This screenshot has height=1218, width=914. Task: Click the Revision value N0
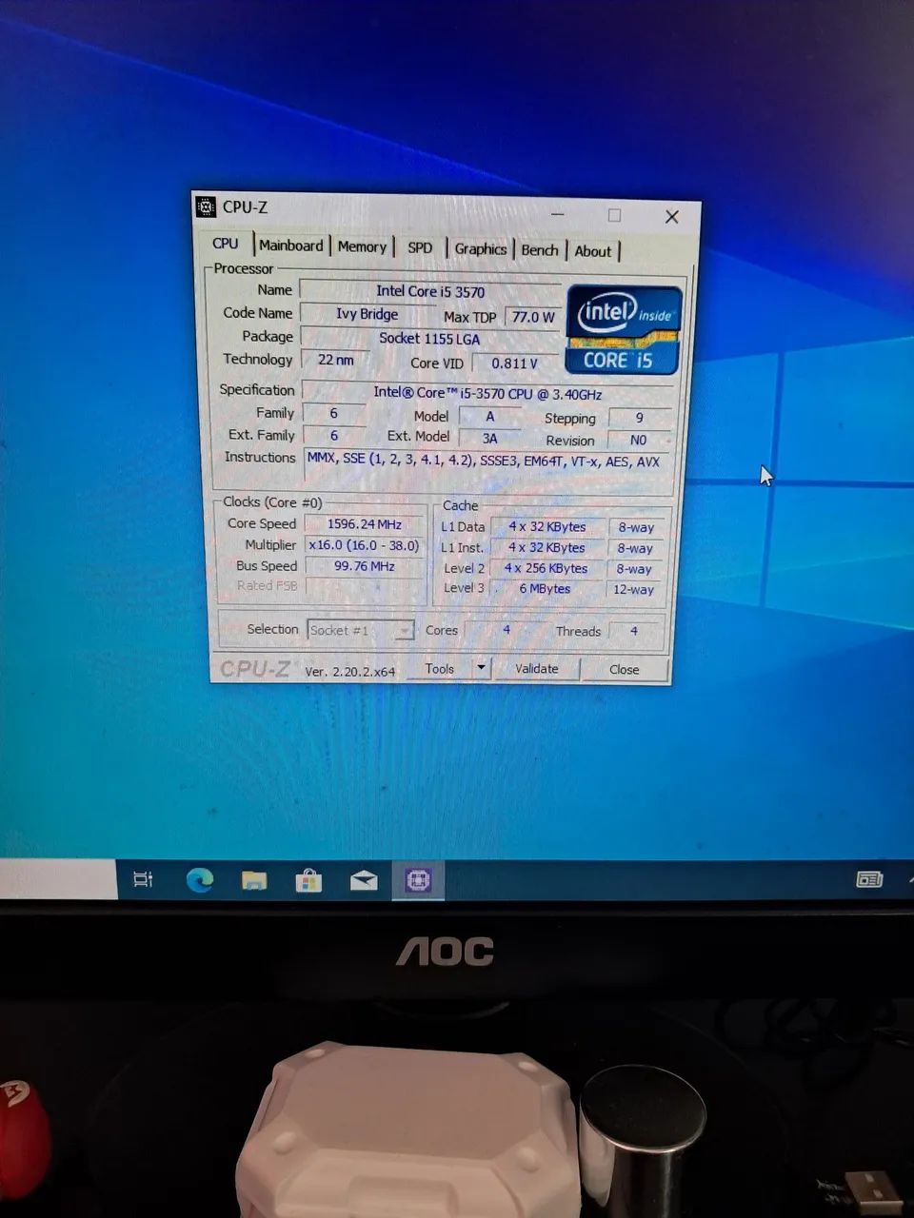[x=638, y=440]
